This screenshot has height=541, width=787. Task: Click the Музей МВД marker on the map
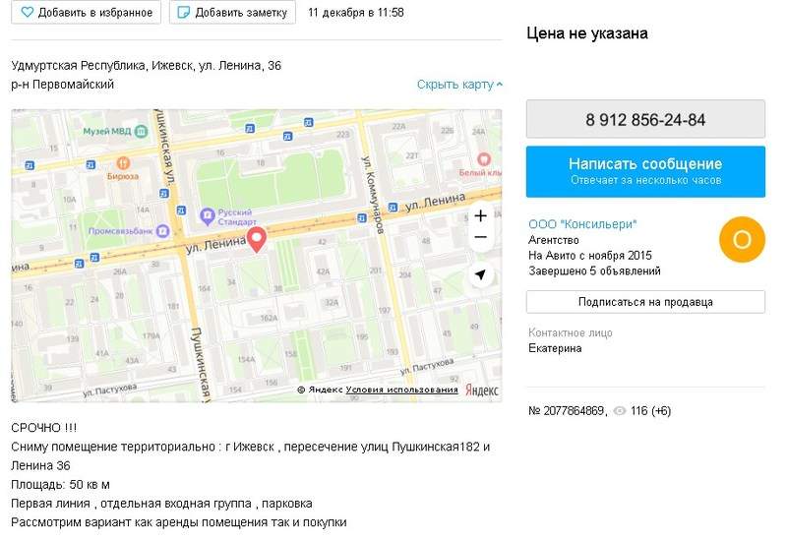tap(142, 132)
